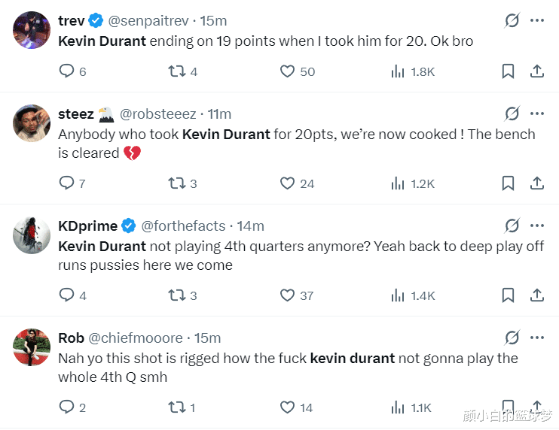This screenshot has height=430, width=559.
Task: Click Rob's display name link
Action: click(x=72, y=338)
